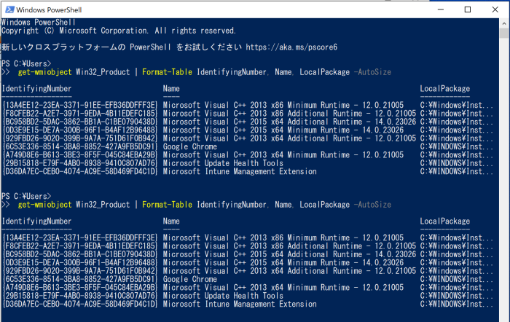Click GUID {A749D8E6-B613-3BE3...} in second table

[x=79, y=288]
